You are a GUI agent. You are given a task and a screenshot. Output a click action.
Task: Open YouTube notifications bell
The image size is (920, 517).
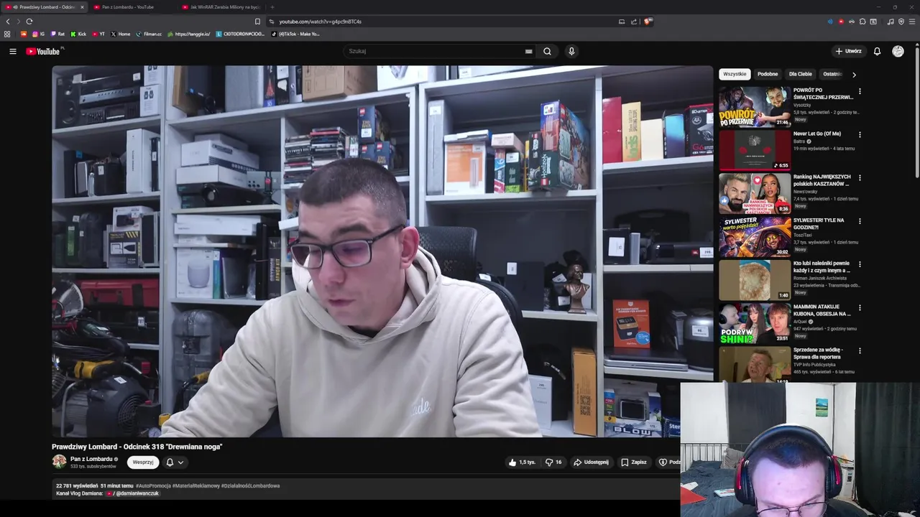point(877,51)
